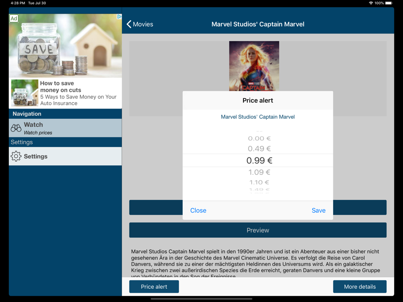Viewport: 403px width, 302px height.
Task: Tap the Captain Marvel poster thumbnail
Action: tap(254, 66)
